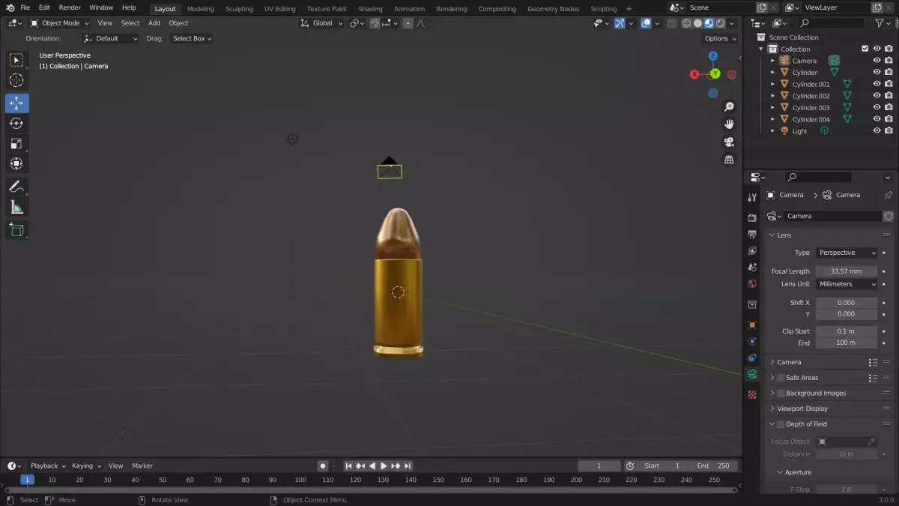Open Object Data camera properties tab
Screen dimensions: 899x506
click(x=752, y=374)
